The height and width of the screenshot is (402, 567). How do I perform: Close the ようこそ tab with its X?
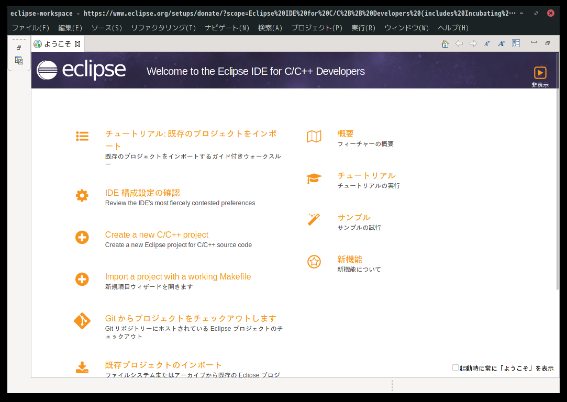coord(77,44)
